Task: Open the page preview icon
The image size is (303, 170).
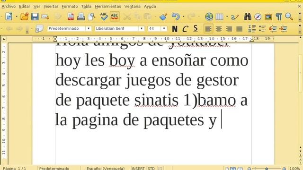Action: point(91,17)
